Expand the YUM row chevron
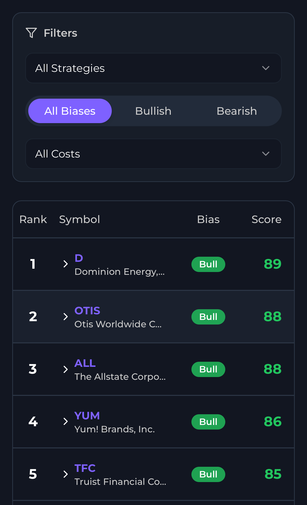This screenshot has width=307, height=505. pyautogui.click(x=65, y=422)
